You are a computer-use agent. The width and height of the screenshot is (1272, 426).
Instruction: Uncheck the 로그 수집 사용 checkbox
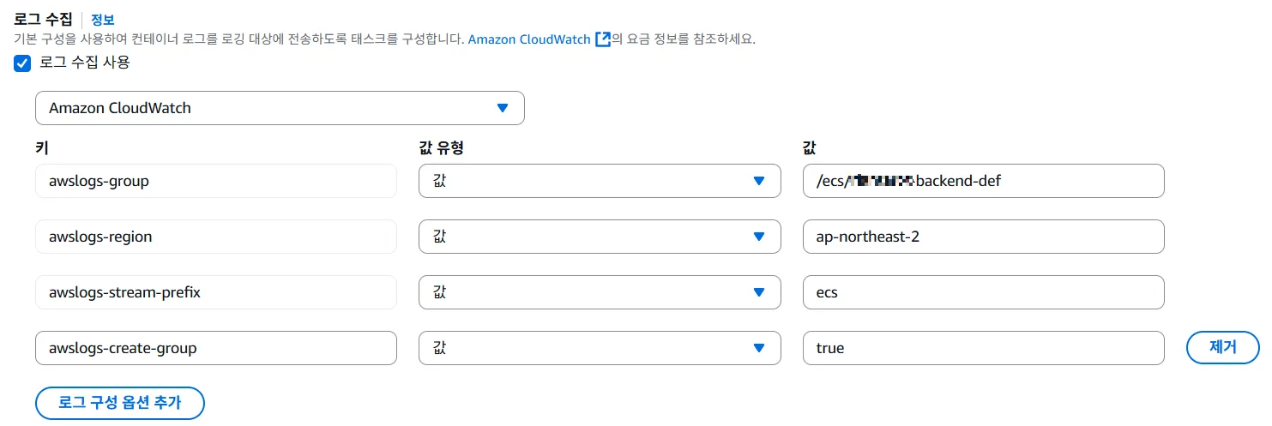23,63
